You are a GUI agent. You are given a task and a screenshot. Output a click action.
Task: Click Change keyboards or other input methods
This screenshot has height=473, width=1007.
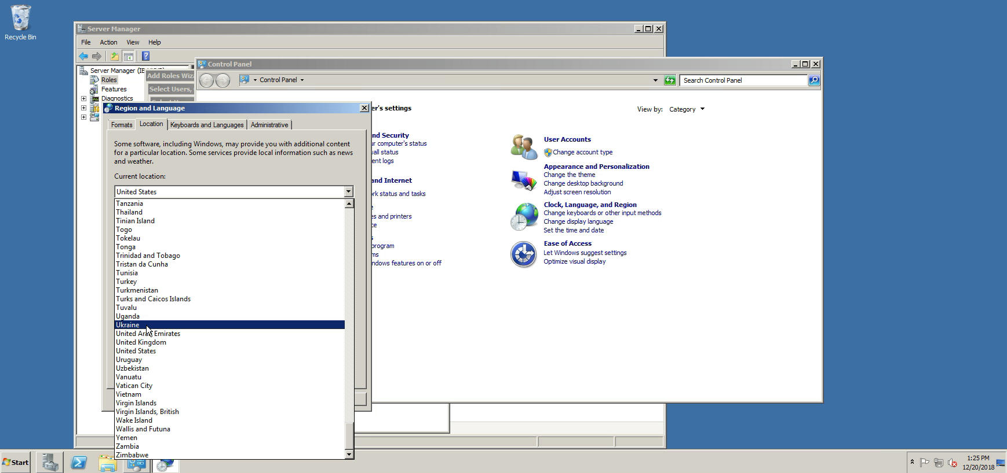click(602, 213)
